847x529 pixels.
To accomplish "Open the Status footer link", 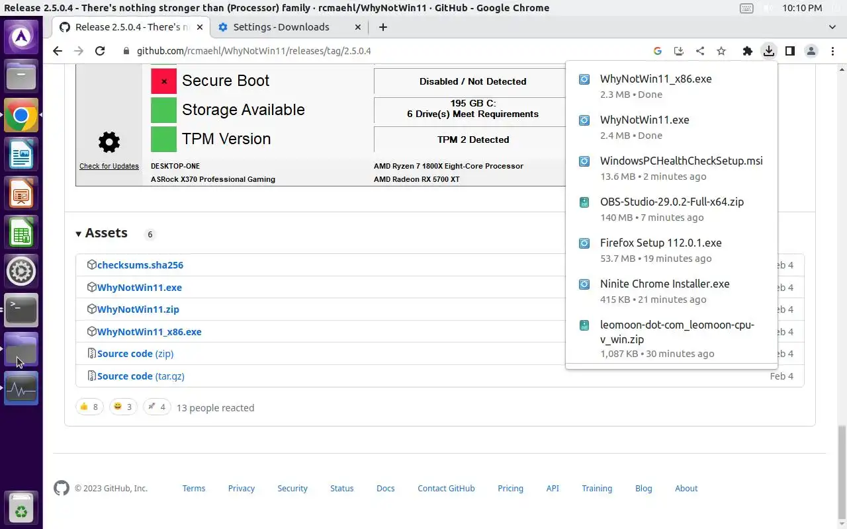I will click(x=342, y=488).
